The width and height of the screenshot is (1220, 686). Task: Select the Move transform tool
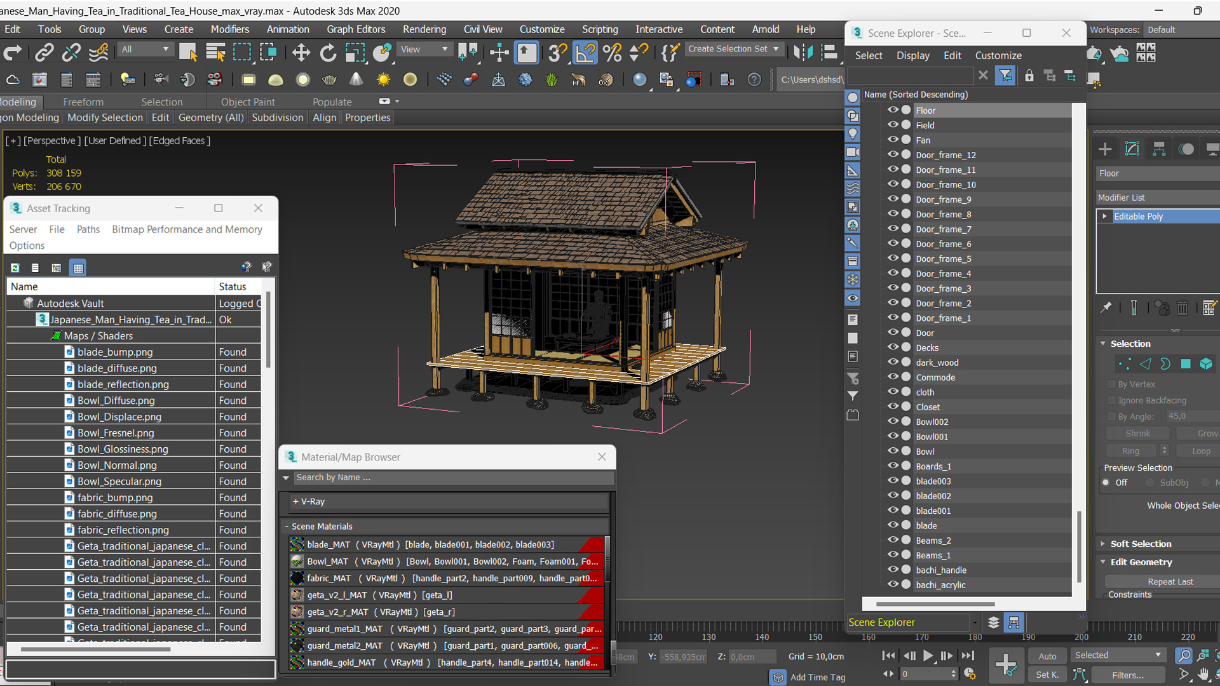pyautogui.click(x=301, y=53)
